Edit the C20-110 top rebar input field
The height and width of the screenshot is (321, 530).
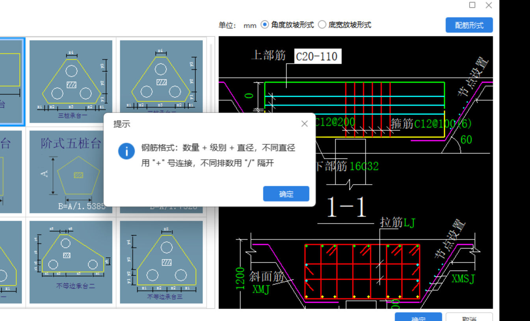coord(317,57)
